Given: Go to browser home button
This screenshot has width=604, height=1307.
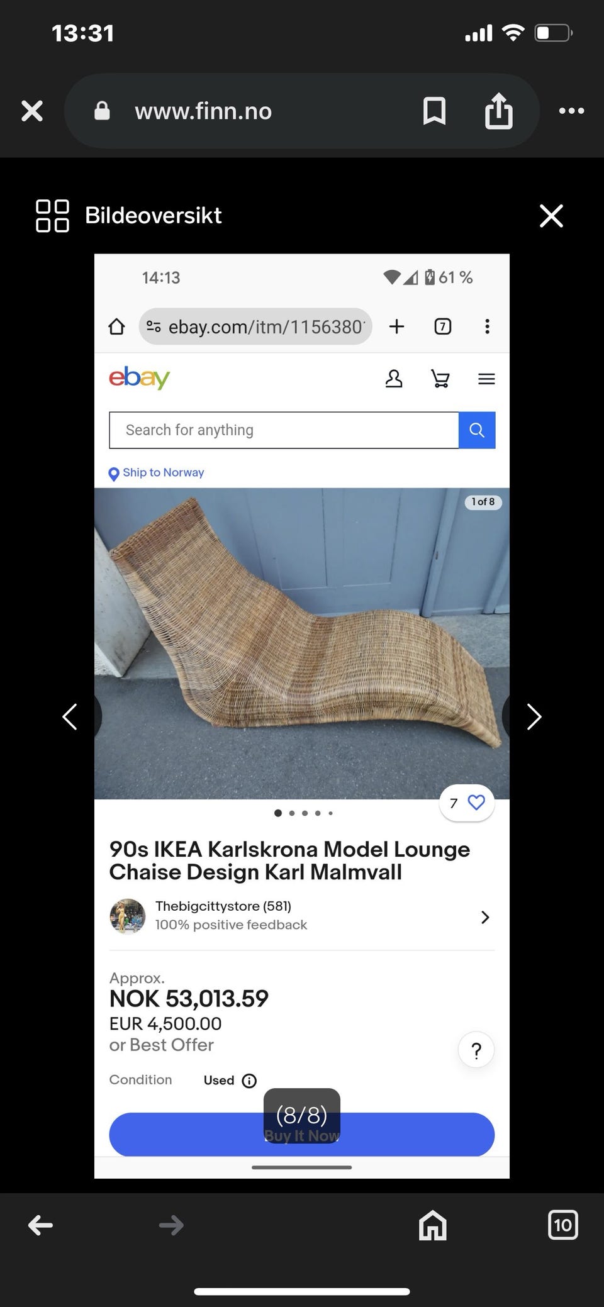Looking at the screenshot, I should coord(433,1225).
